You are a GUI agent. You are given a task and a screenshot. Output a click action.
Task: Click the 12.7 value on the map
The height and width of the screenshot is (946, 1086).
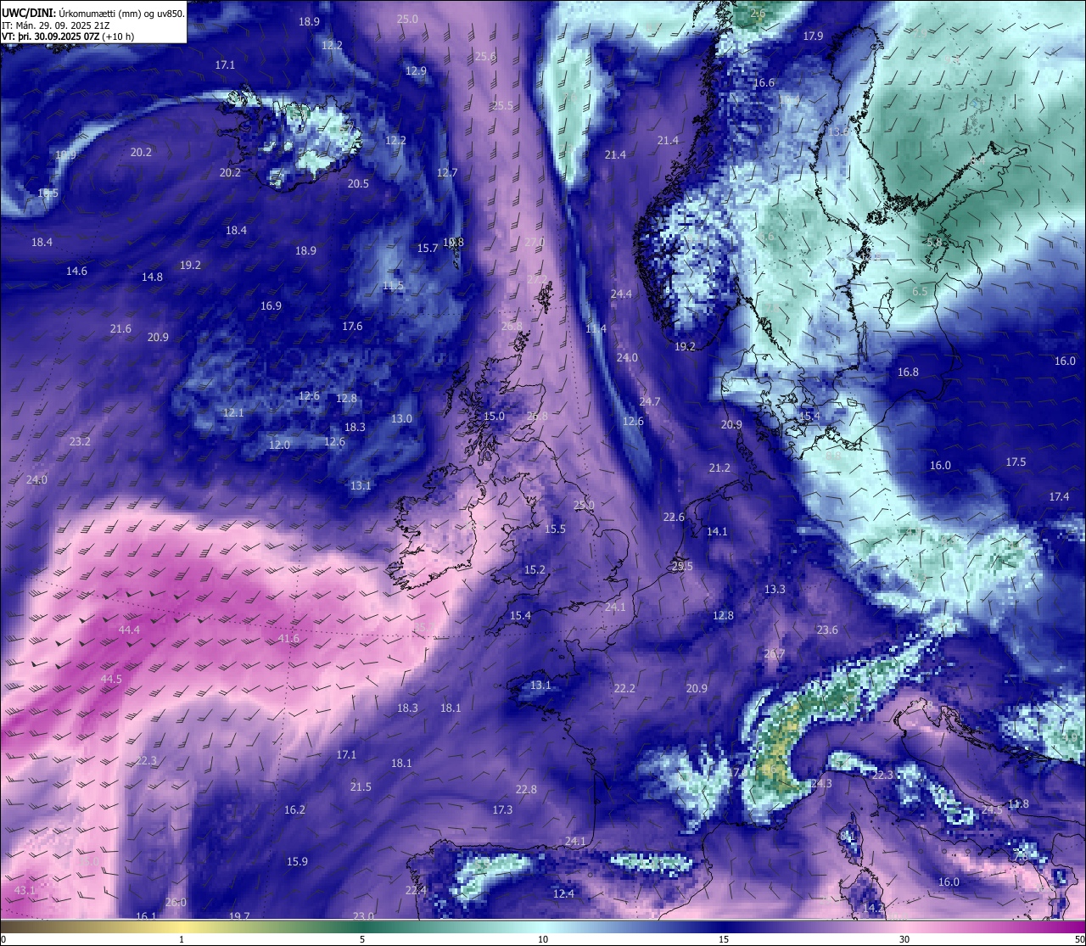point(447,172)
